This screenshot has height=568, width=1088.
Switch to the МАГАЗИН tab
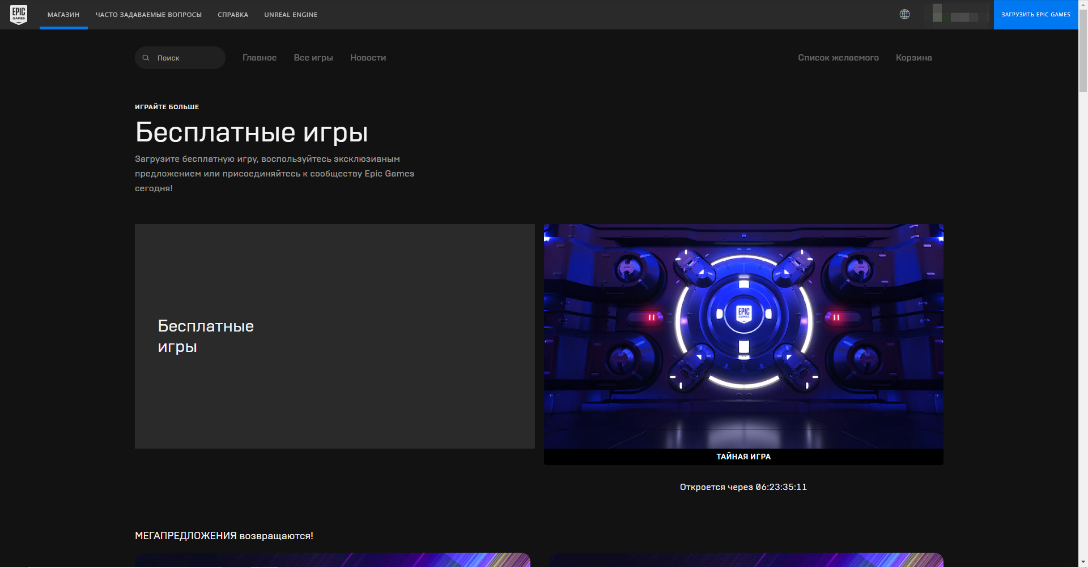63,15
